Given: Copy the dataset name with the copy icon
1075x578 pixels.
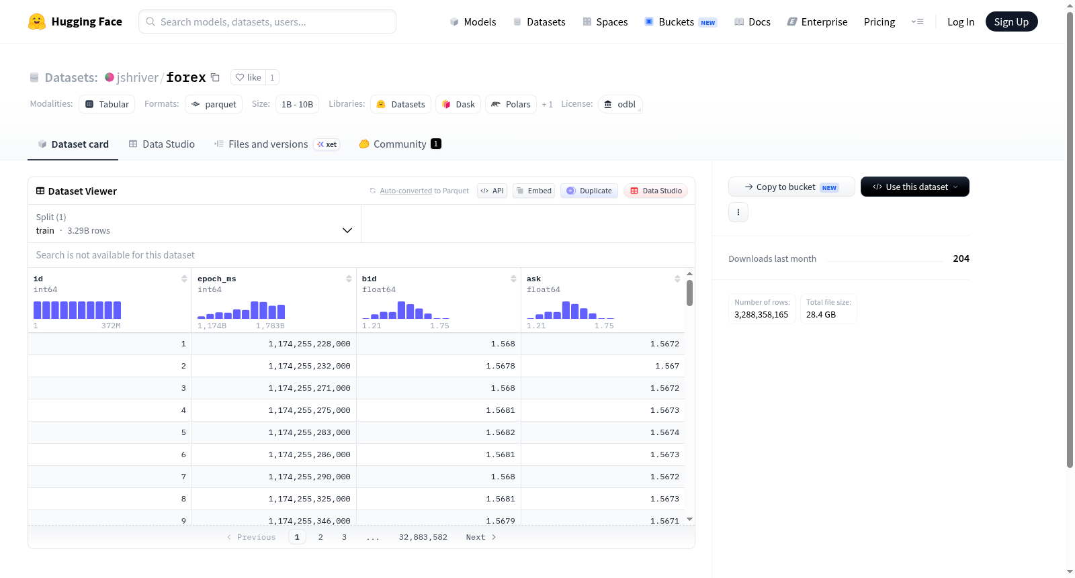Looking at the screenshot, I should [215, 77].
